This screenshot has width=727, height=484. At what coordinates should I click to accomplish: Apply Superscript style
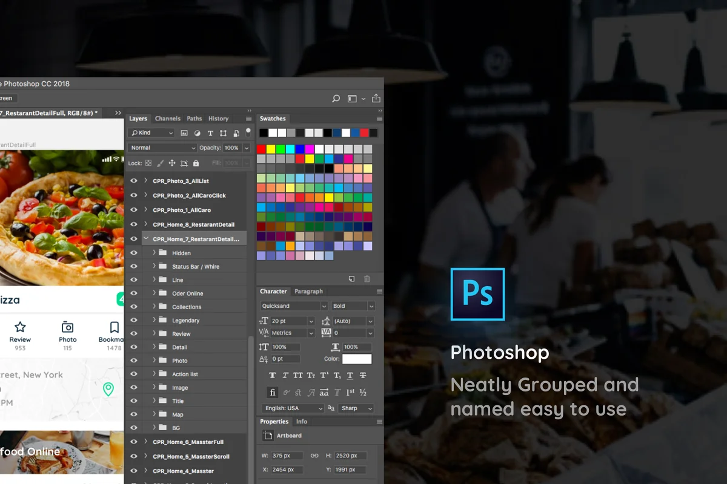coord(324,376)
